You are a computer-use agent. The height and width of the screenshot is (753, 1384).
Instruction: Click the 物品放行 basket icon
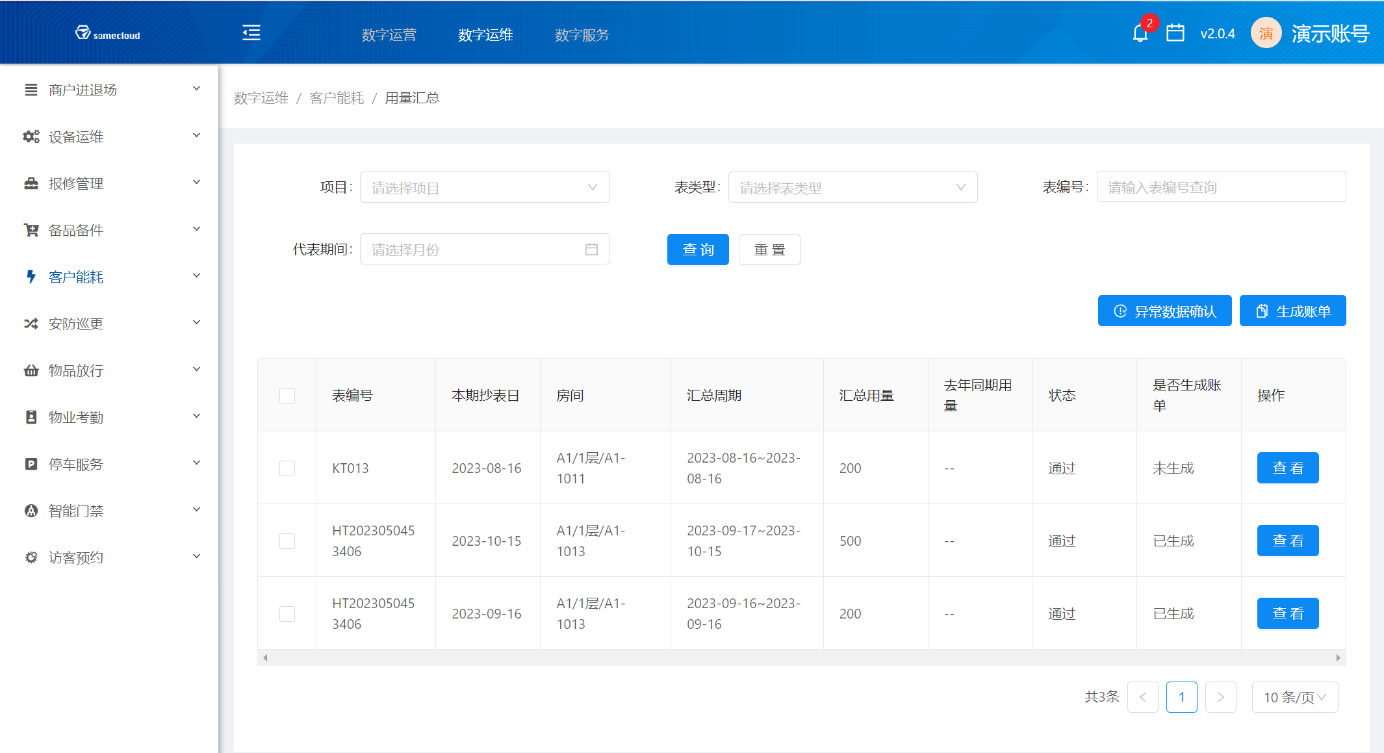(x=31, y=370)
